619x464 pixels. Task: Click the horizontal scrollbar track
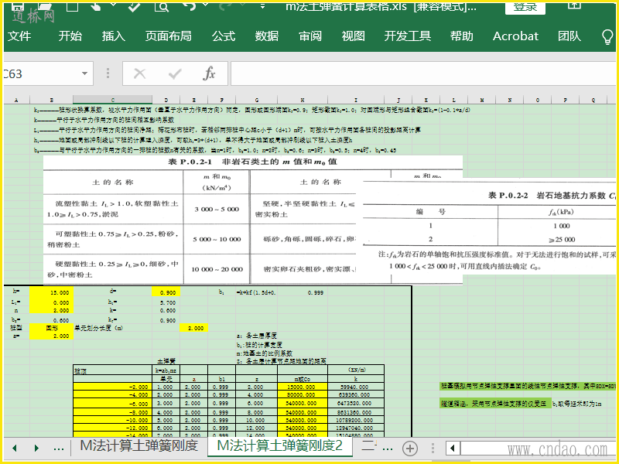tap(537, 448)
